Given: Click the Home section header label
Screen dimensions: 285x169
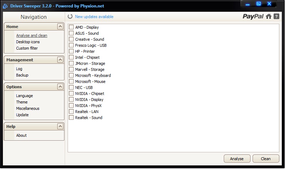Looking at the screenshot, I should click(12, 27).
